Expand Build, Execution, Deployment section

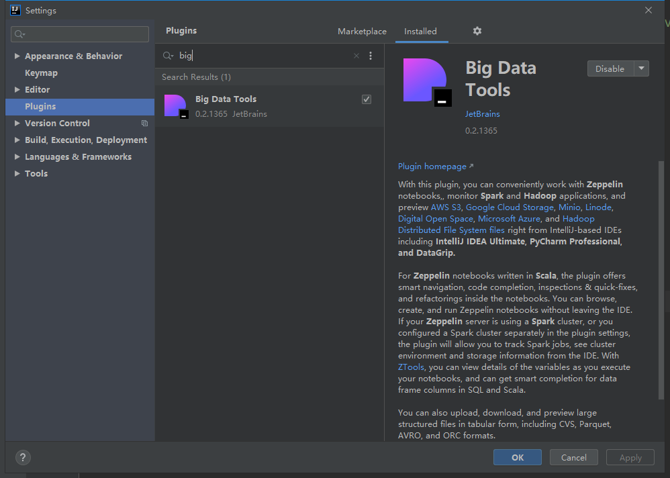(17, 140)
